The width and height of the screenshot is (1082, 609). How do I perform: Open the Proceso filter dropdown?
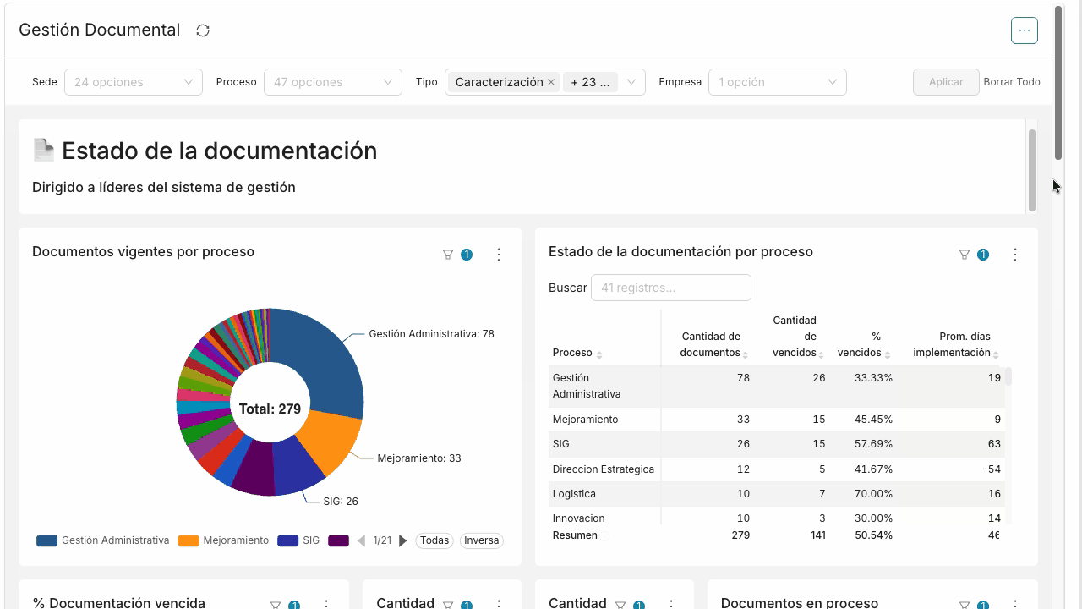pyautogui.click(x=333, y=82)
